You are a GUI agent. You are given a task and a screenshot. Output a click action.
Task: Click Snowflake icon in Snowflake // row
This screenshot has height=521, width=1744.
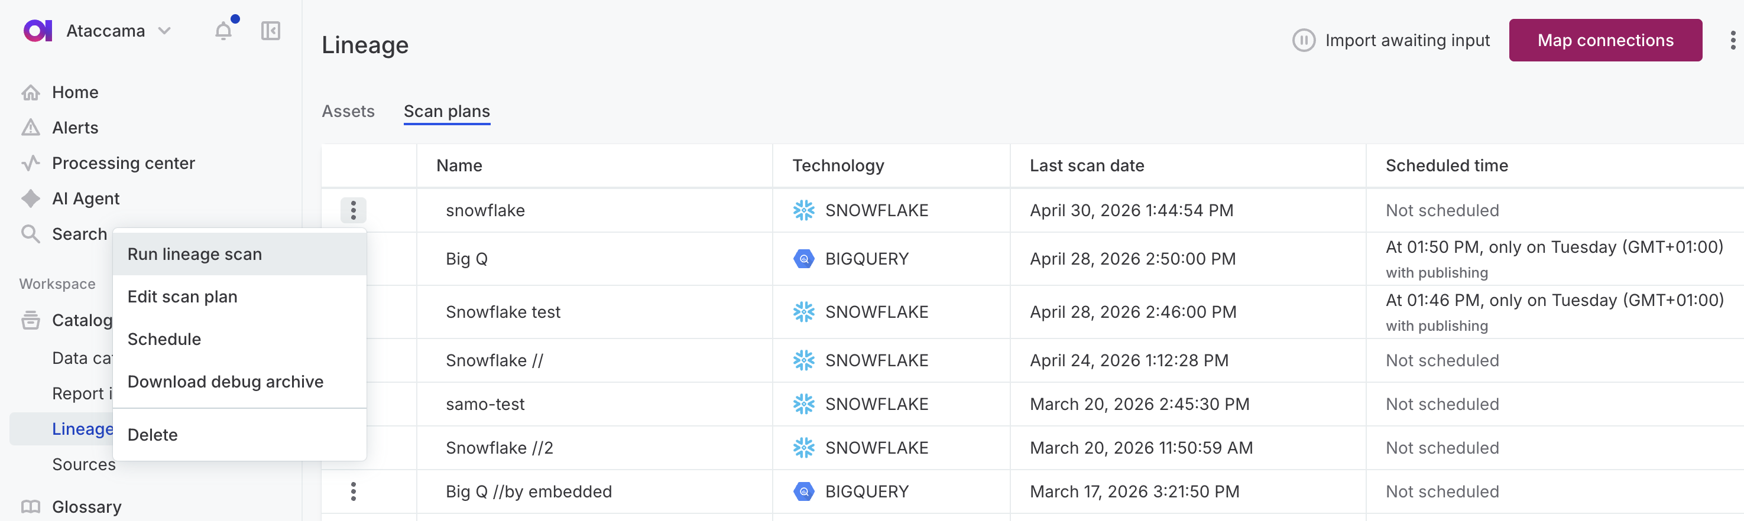click(x=803, y=360)
